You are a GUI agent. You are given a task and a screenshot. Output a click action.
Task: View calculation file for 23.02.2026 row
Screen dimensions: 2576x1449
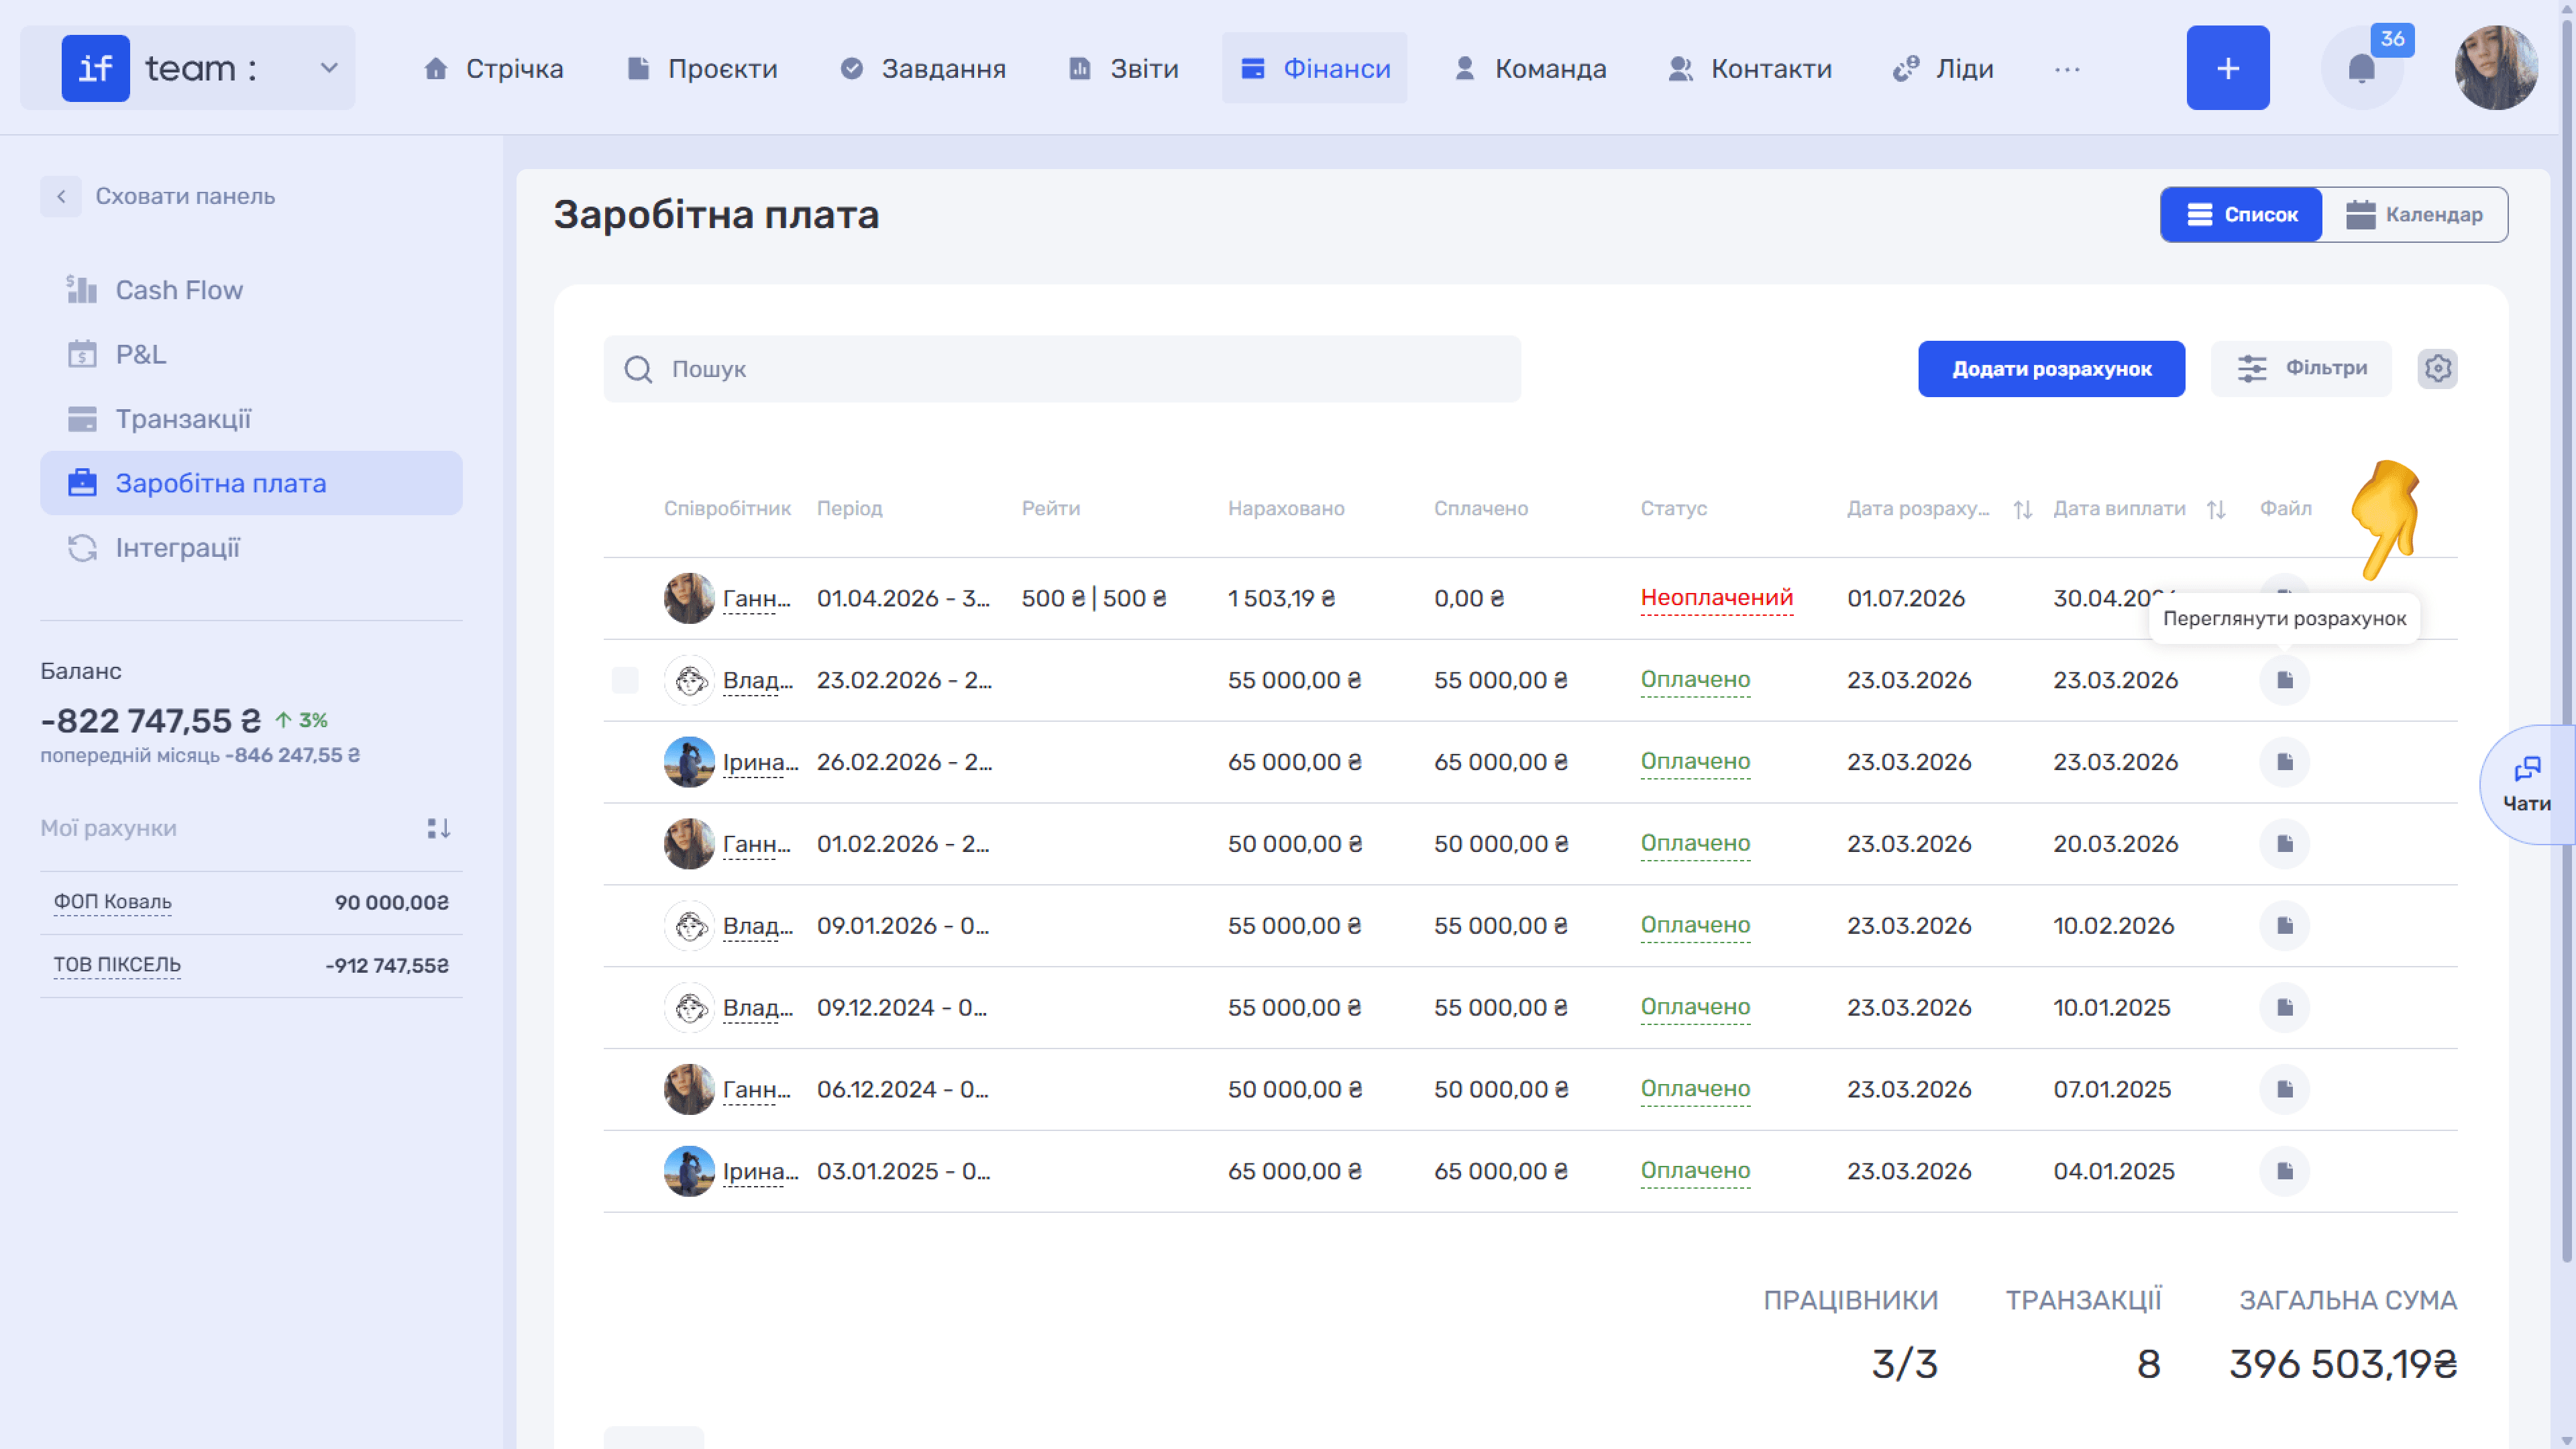[2284, 680]
